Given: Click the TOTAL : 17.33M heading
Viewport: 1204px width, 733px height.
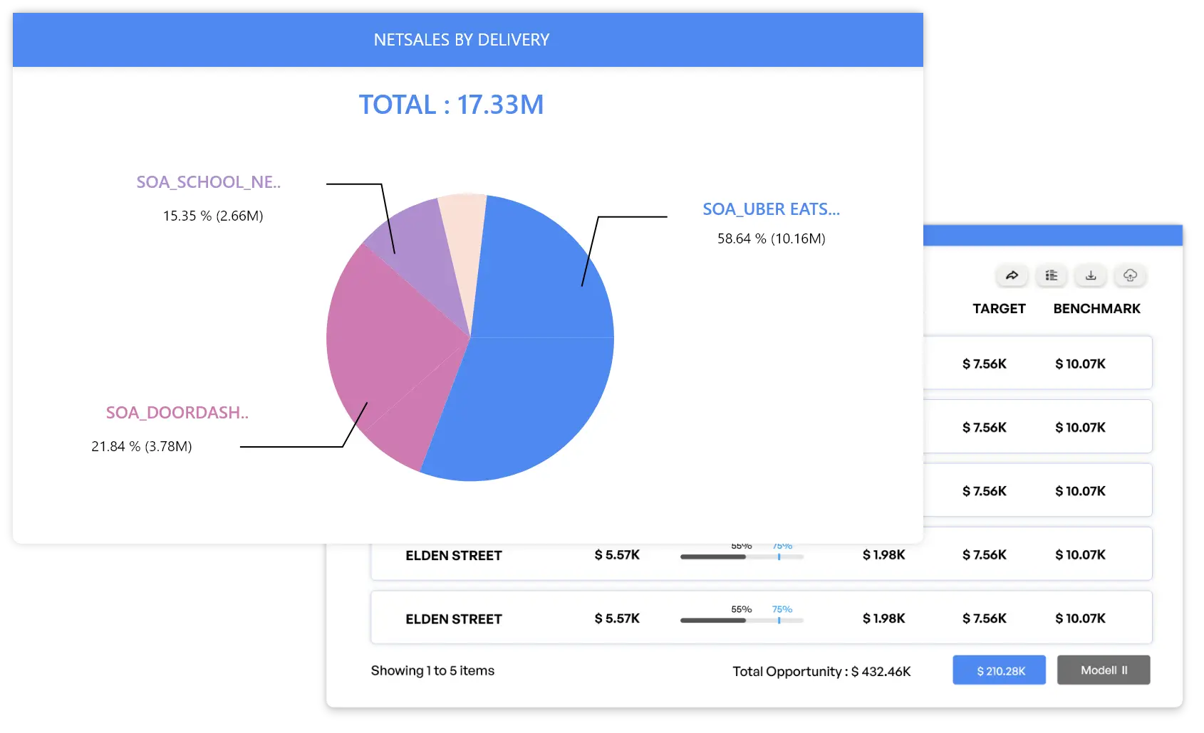Looking at the screenshot, I should (451, 105).
